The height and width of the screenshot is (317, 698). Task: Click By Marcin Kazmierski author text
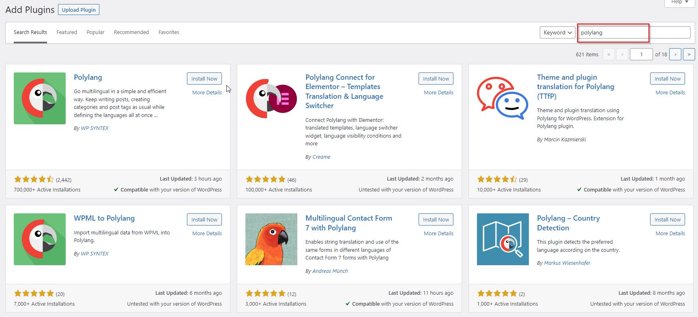pyautogui.click(x=561, y=140)
